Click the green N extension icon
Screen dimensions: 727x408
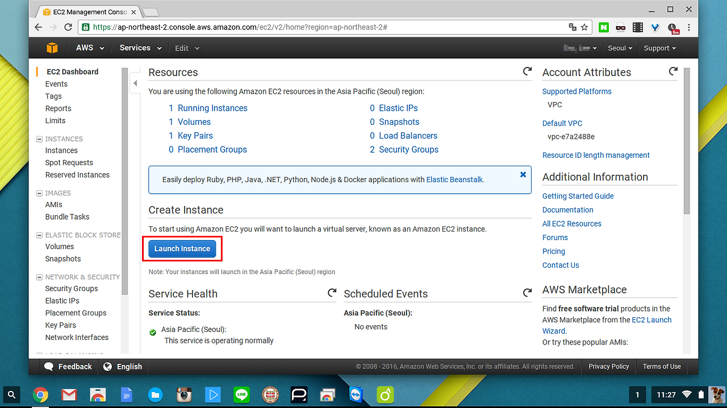604,27
